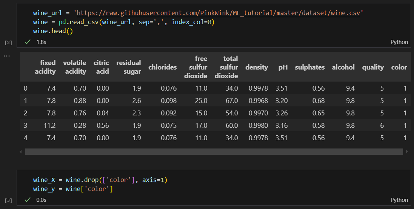Screen dimensions: 414x209
Task: Click the execution count [3] label
Action: pyautogui.click(x=8, y=200)
